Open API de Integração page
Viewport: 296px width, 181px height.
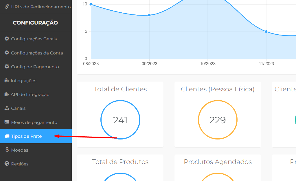coord(36,95)
